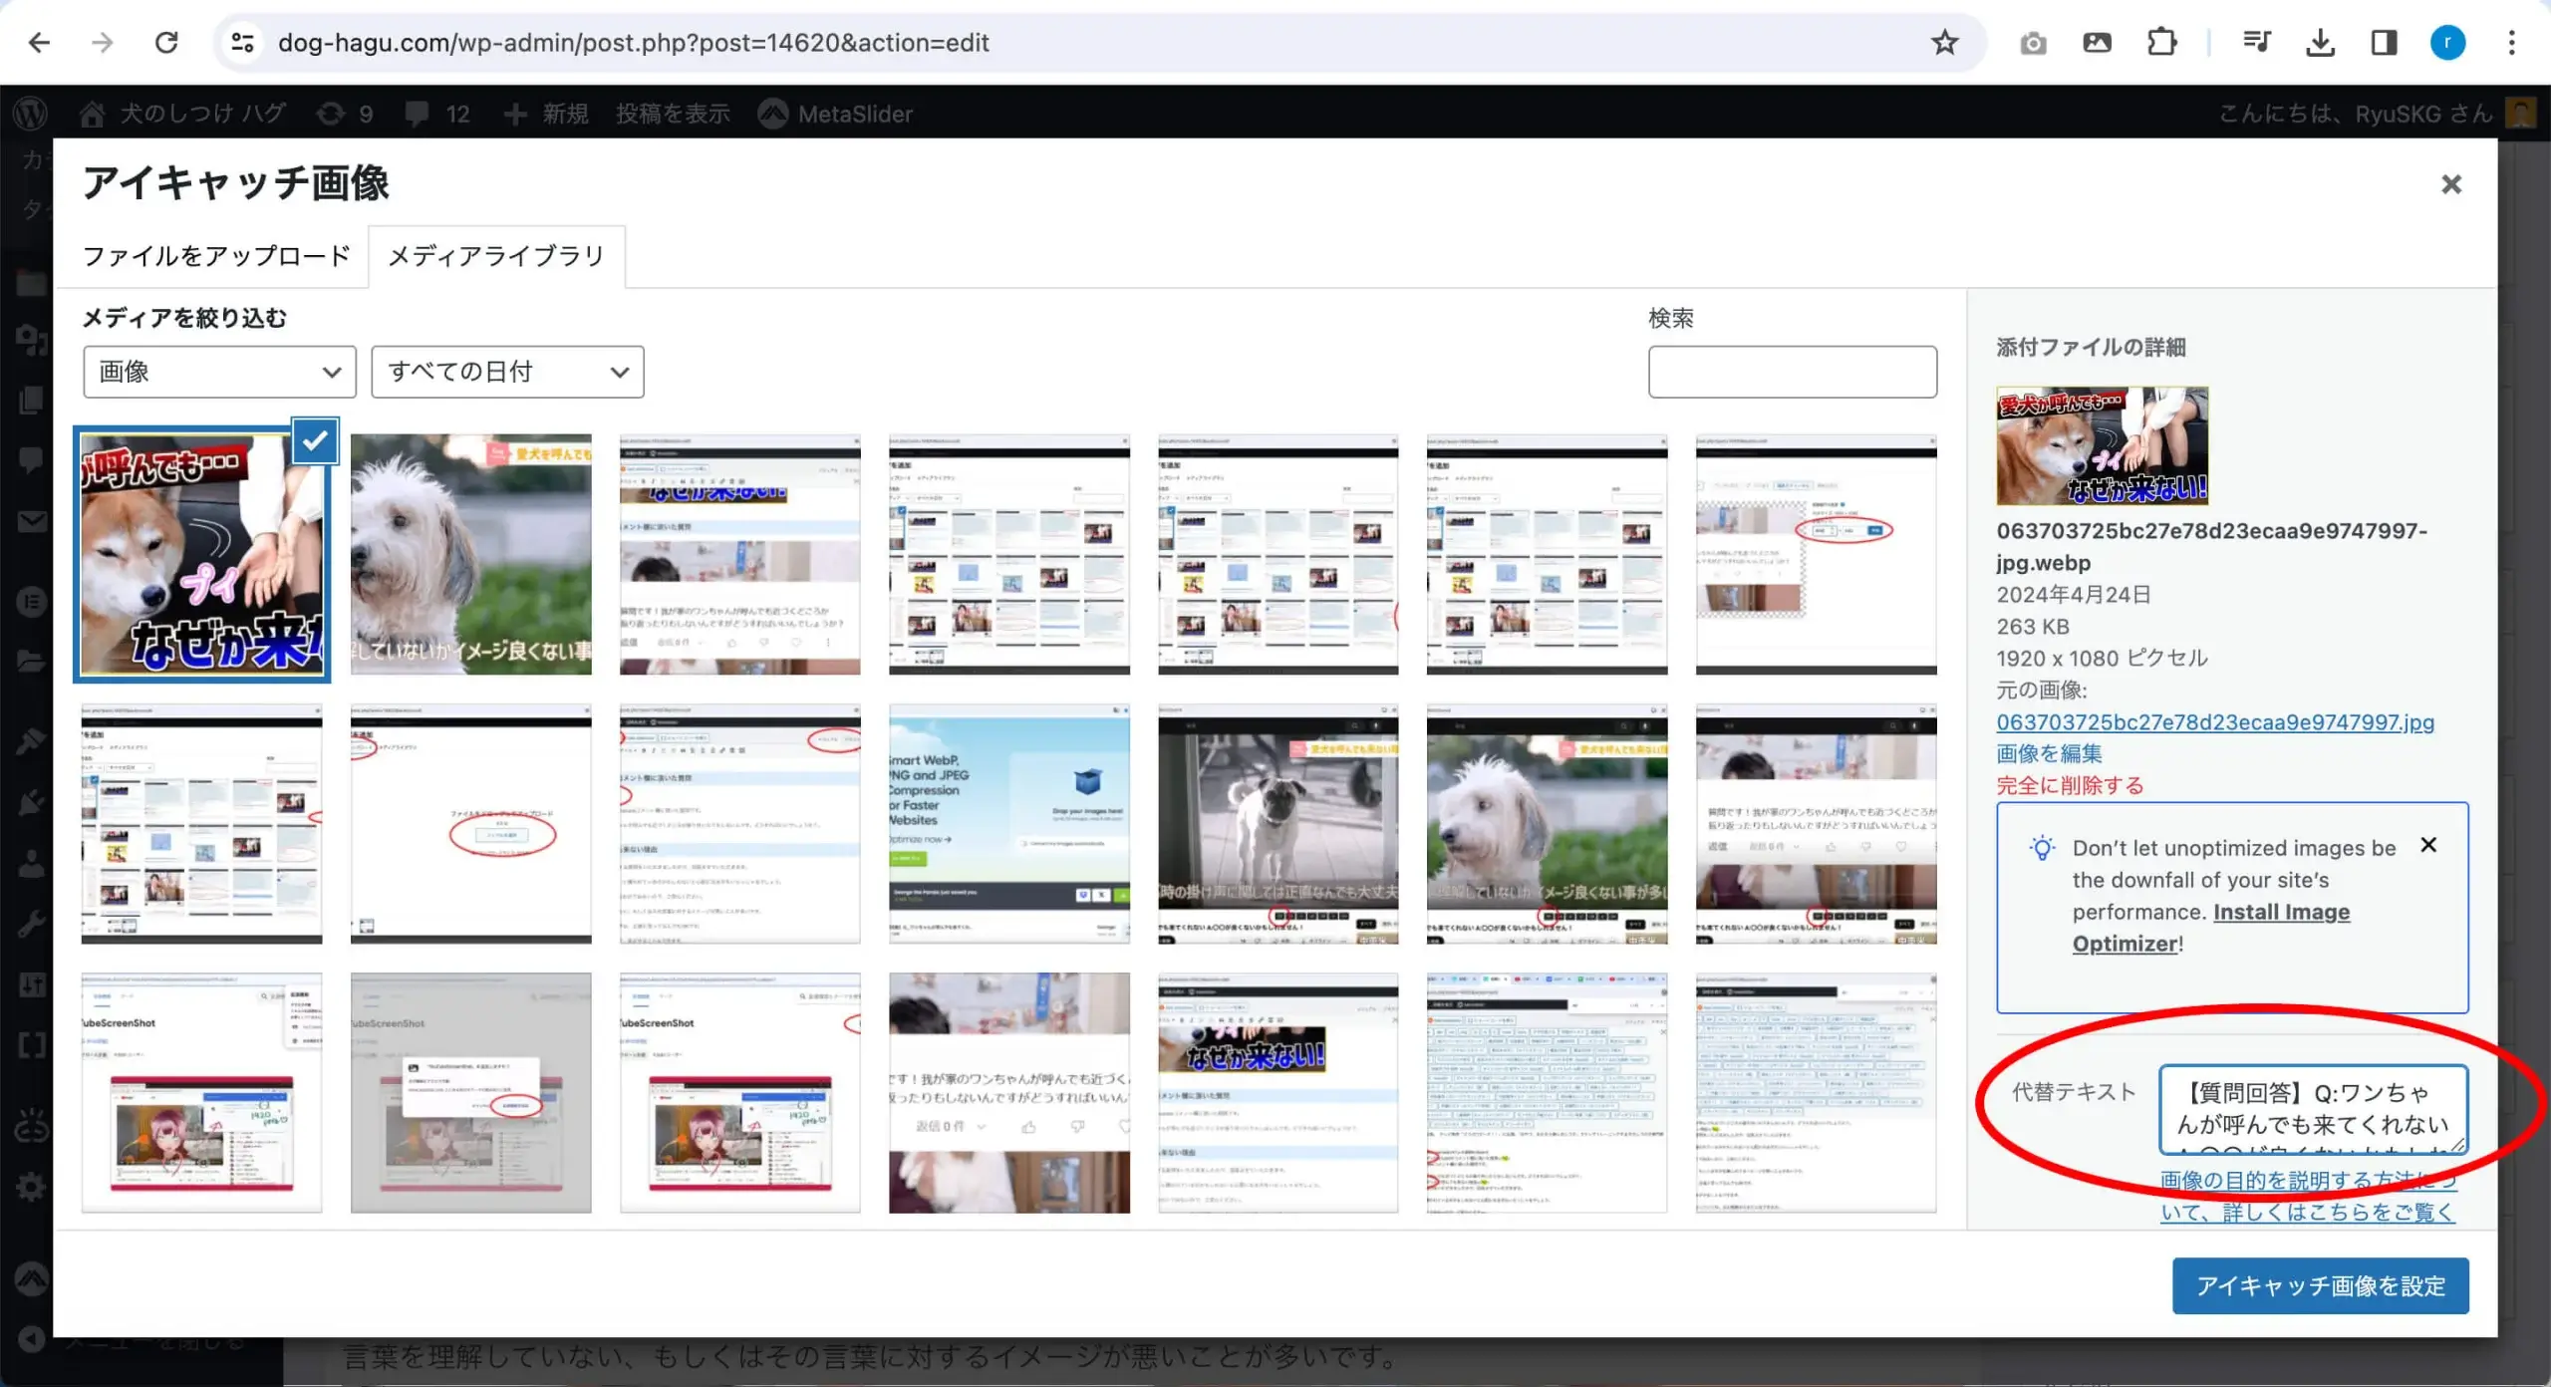Select the white dog on grass video thumbnail in second row
Screen dimensions: 2551x1387
point(1547,823)
